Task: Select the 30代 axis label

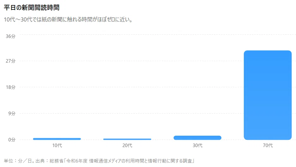Action: 197,145
